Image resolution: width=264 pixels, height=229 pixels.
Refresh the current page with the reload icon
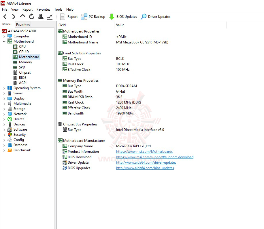click(31, 17)
